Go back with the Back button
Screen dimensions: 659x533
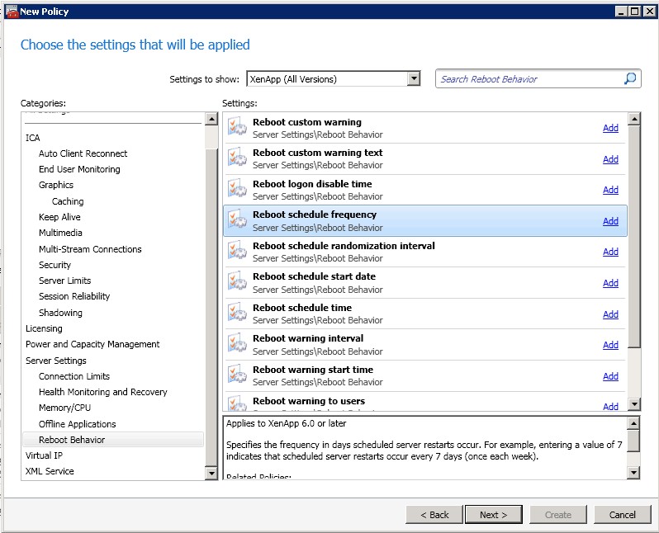pos(434,515)
